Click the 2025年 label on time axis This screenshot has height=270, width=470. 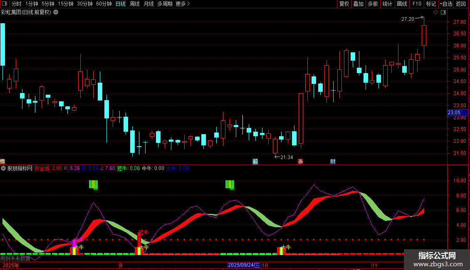11,265
